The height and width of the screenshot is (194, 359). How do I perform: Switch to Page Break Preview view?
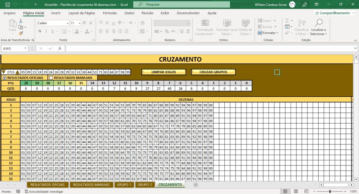[306, 191]
